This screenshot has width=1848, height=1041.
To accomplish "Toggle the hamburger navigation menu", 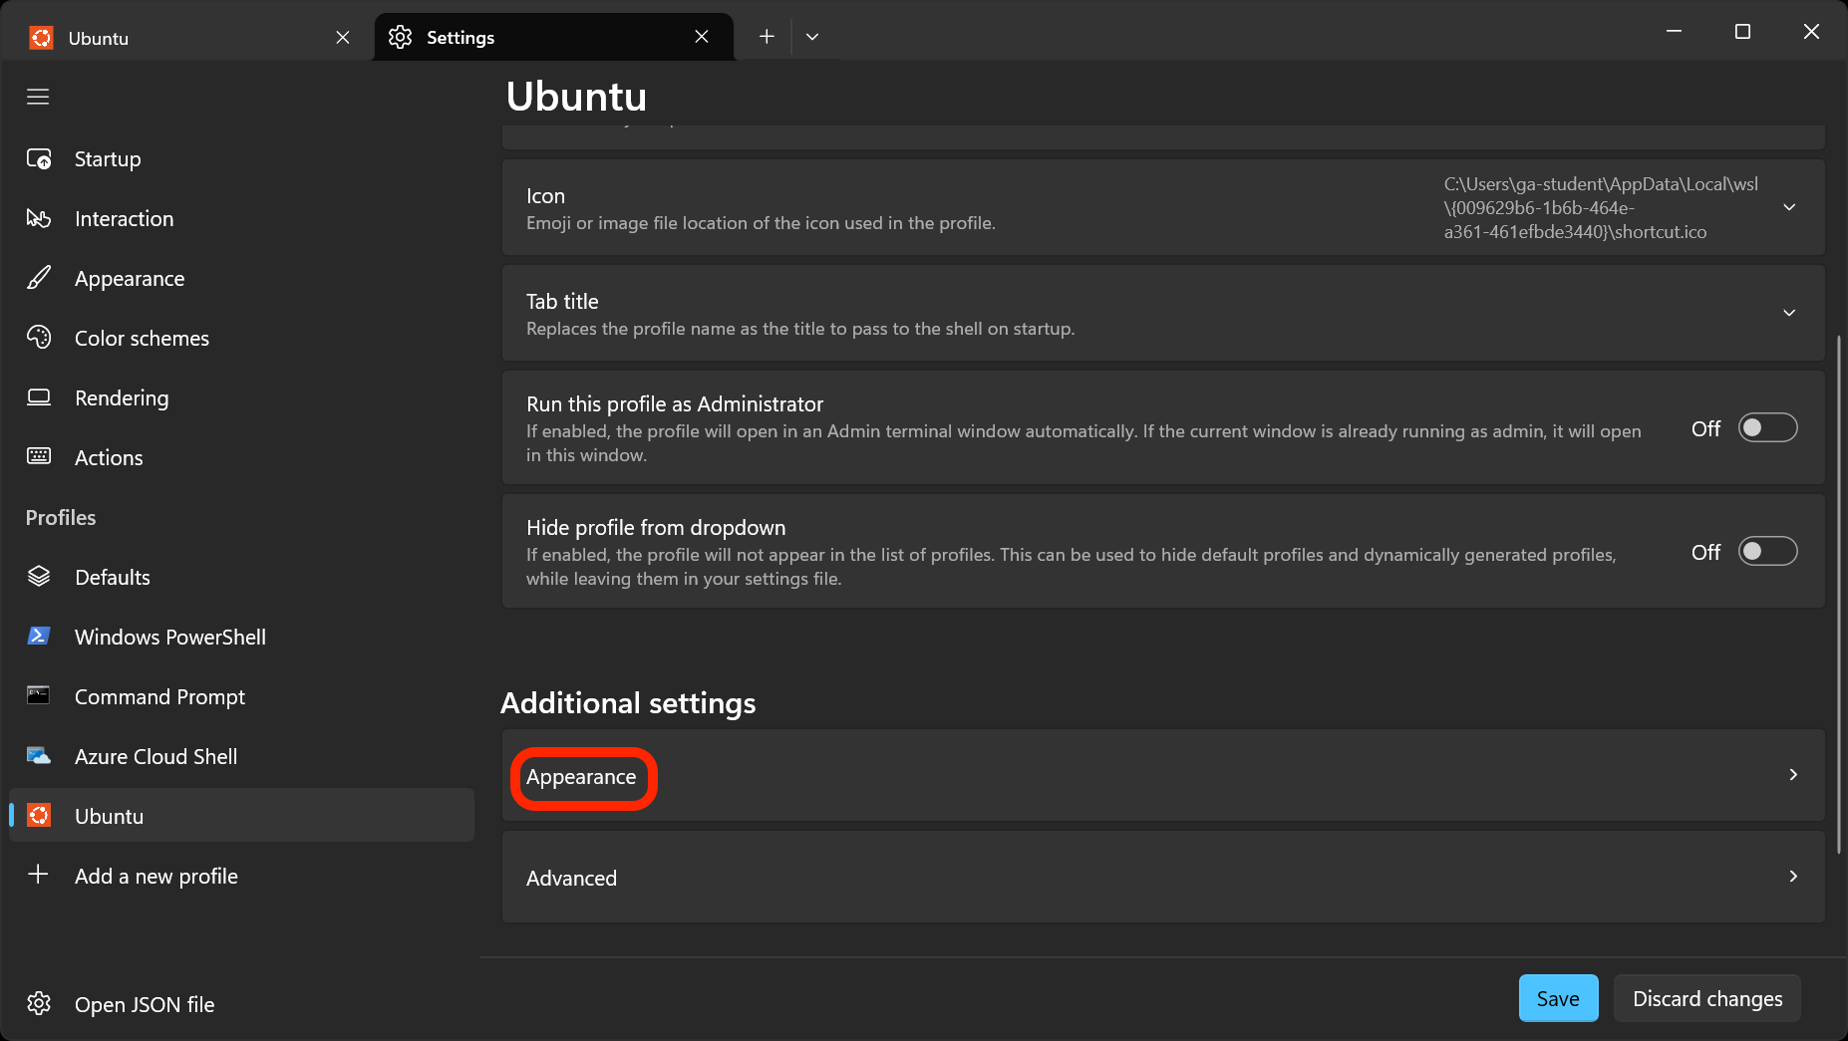I will tap(38, 96).
